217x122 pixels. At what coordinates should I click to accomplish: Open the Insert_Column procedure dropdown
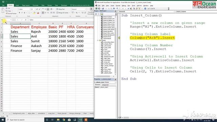pyautogui.click(x=196, y=12)
